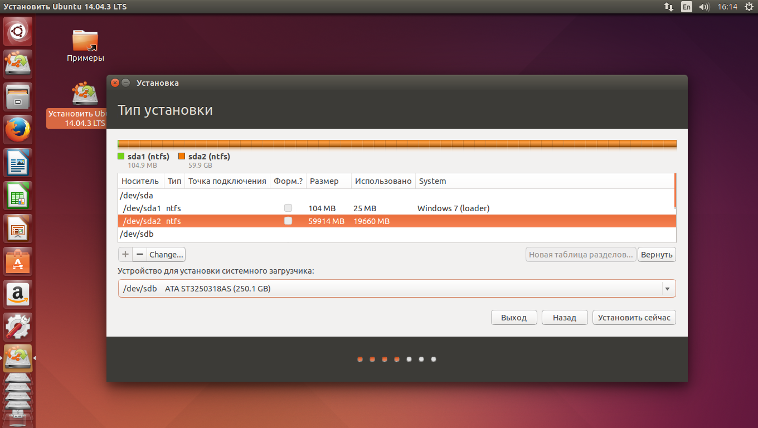Click the 59.9 GB legend size text
The image size is (758, 428).
pos(200,166)
